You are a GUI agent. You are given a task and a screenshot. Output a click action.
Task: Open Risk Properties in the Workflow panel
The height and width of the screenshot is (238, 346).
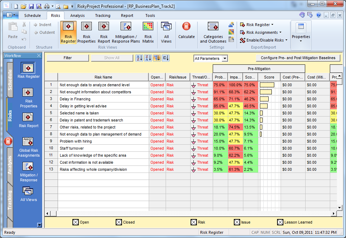point(28,98)
